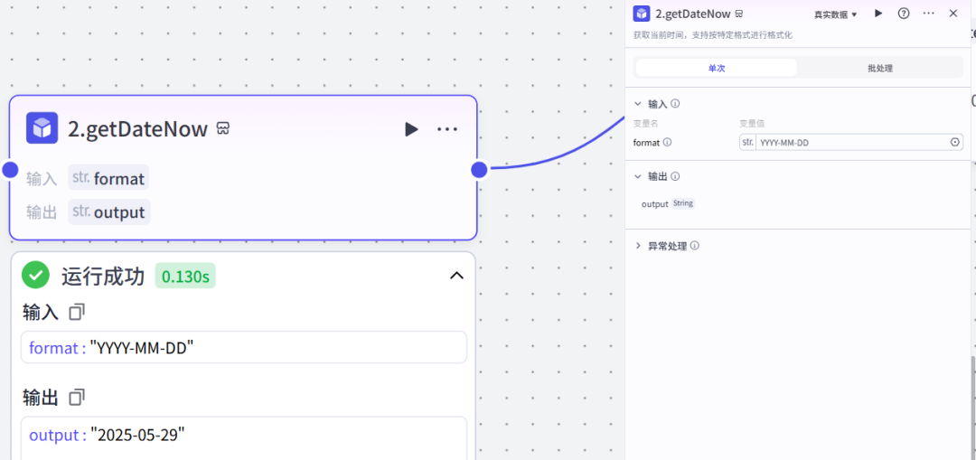976x460 pixels.
Task: Open more options in side panel header
Action: coord(929,13)
